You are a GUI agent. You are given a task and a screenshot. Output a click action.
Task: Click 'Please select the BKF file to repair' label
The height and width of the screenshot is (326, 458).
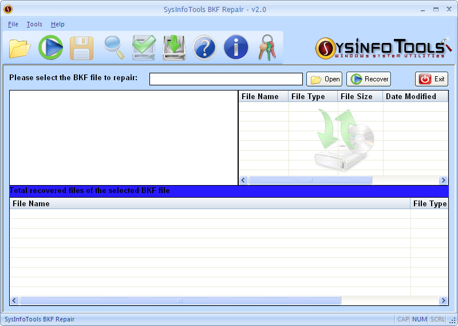pyautogui.click(x=73, y=78)
